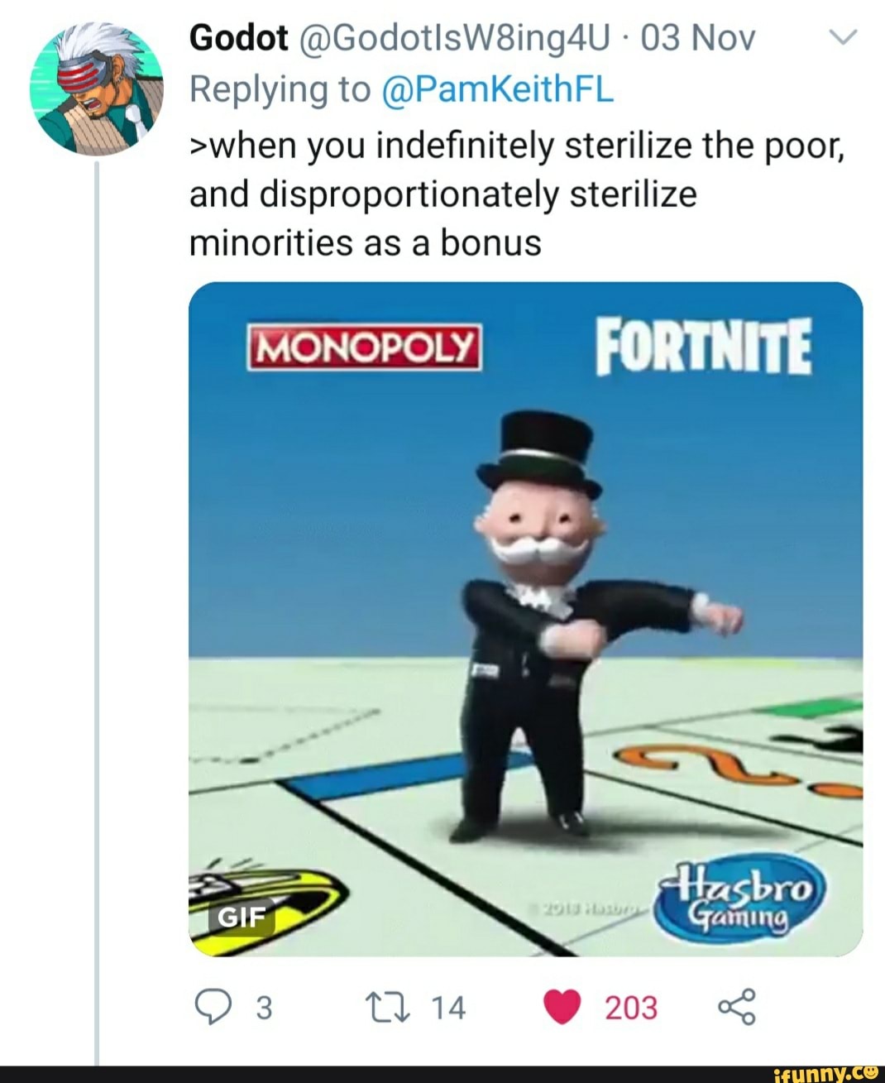Image resolution: width=885 pixels, height=1083 pixels.
Task: Open the @PamKeithFL mention link
Action: pos(499,90)
